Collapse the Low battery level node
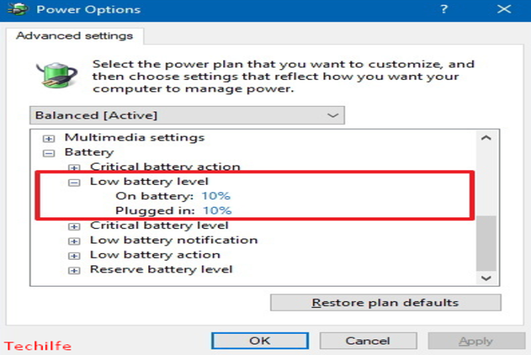Screen dimensions: 531x355 pos(74,183)
